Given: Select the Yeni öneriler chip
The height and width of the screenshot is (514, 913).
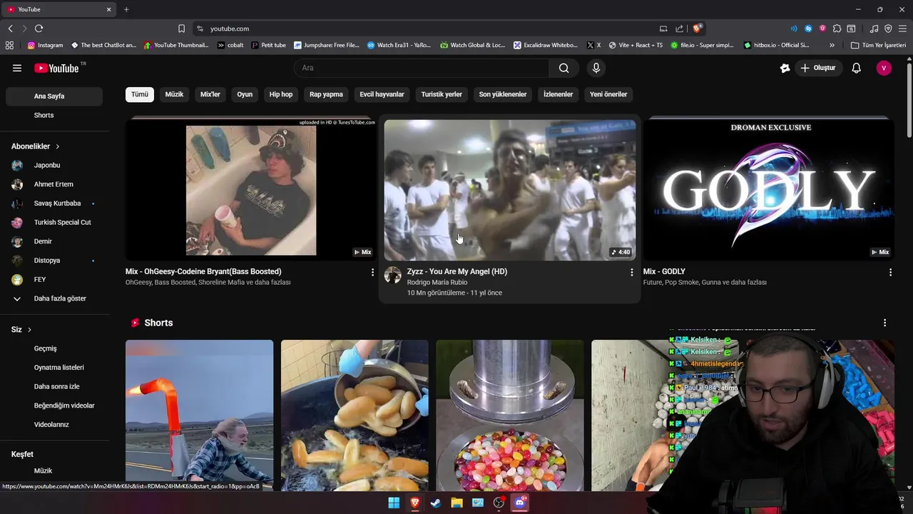Looking at the screenshot, I should pyautogui.click(x=608, y=94).
